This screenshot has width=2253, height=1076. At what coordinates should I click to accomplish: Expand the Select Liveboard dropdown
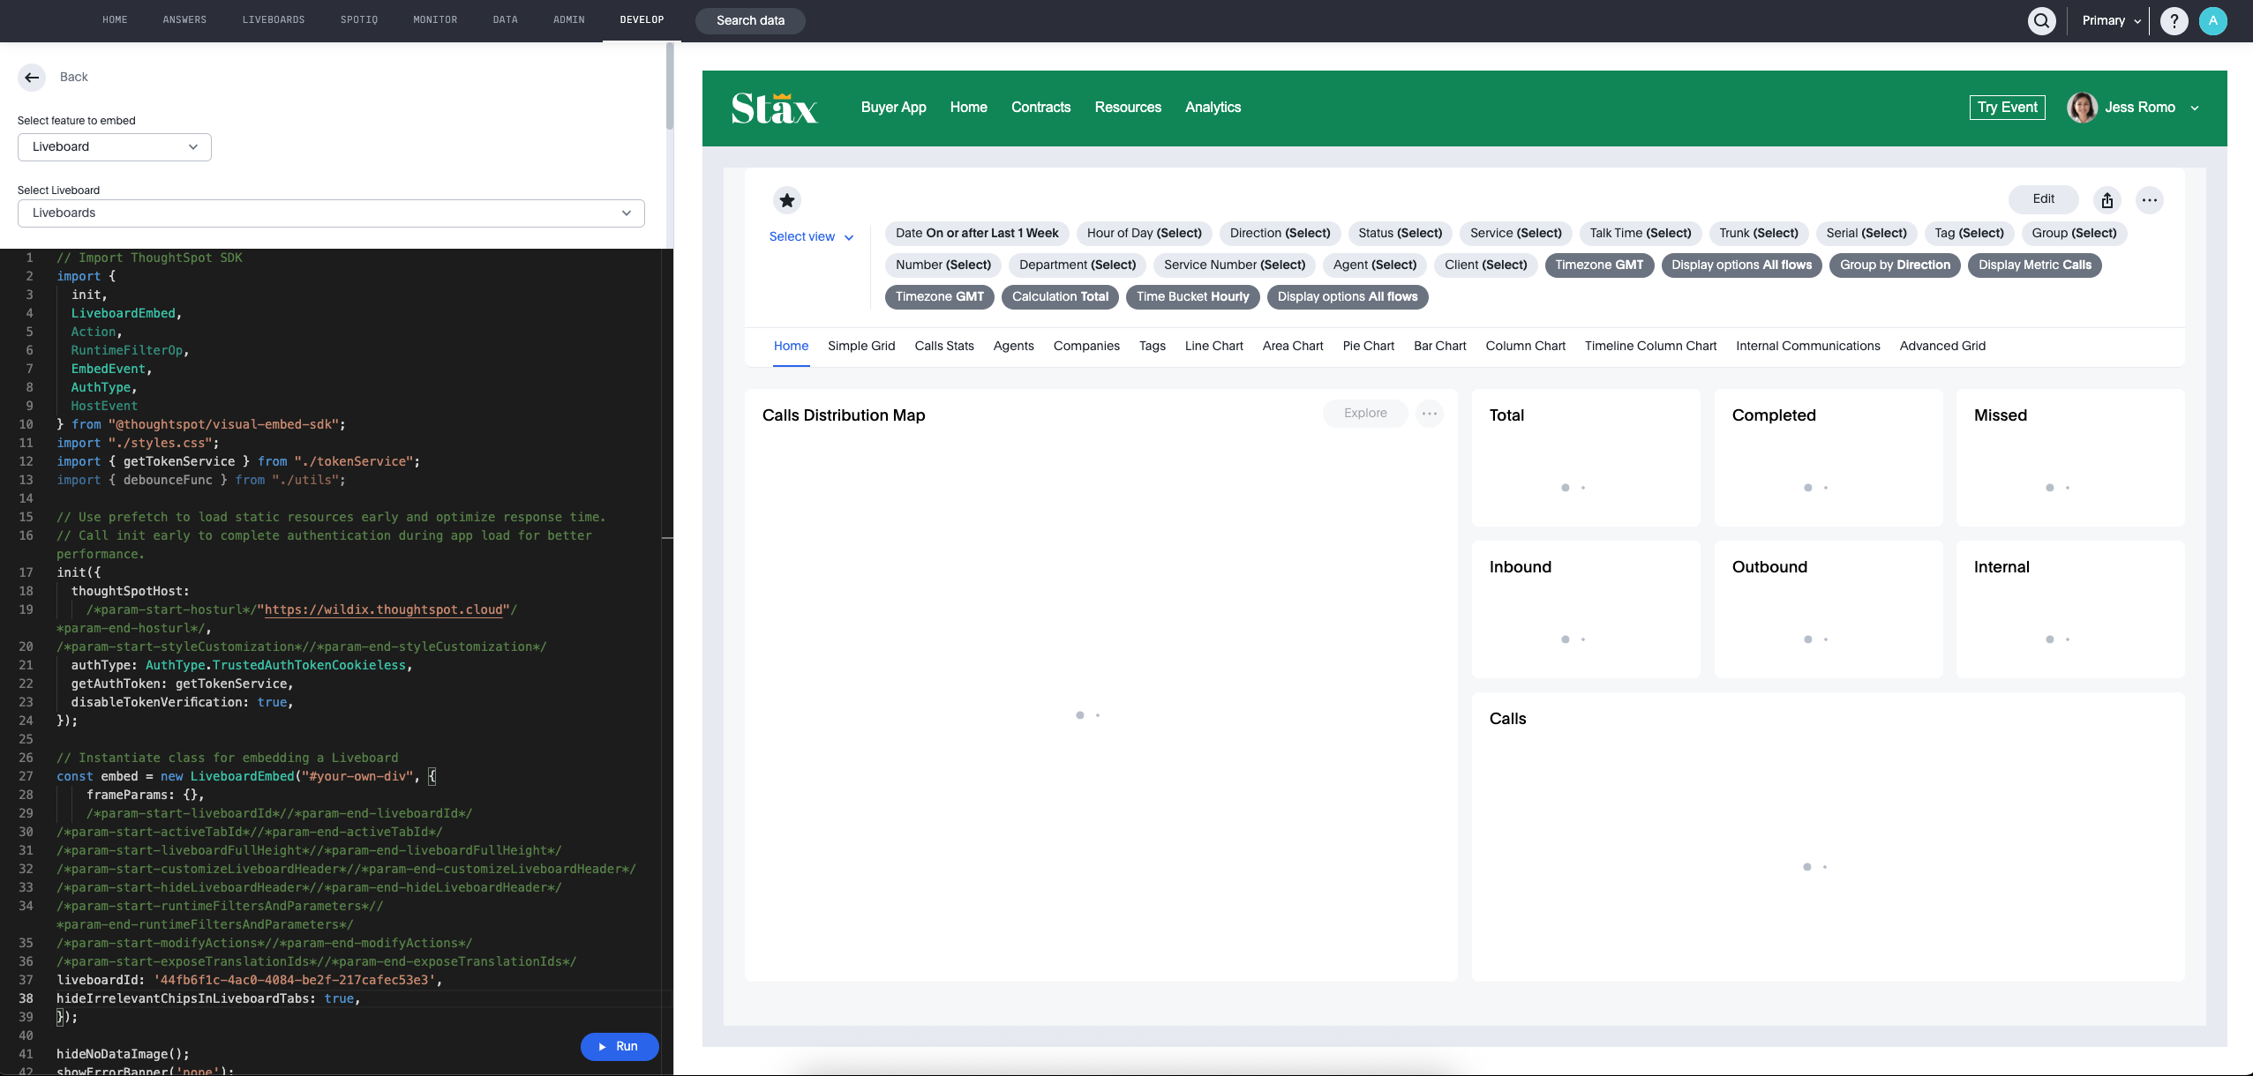tap(331, 213)
